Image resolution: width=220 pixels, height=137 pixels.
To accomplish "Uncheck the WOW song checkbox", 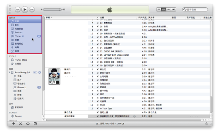I will [98, 105].
